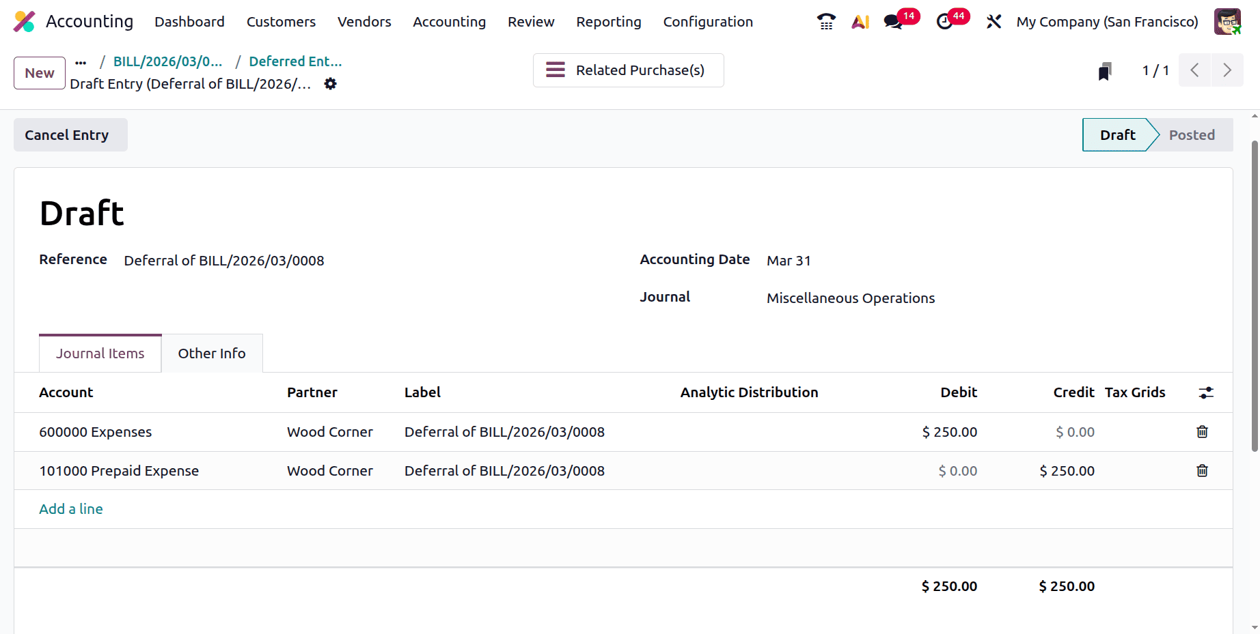Open the user avatar menu
Image resolution: width=1260 pixels, height=634 pixels.
pyautogui.click(x=1227, y=22)
